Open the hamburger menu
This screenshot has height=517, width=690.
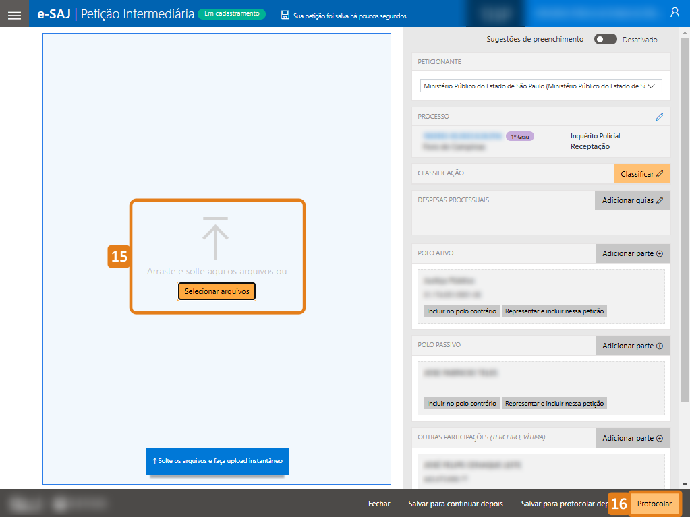[x=14, y=14]
